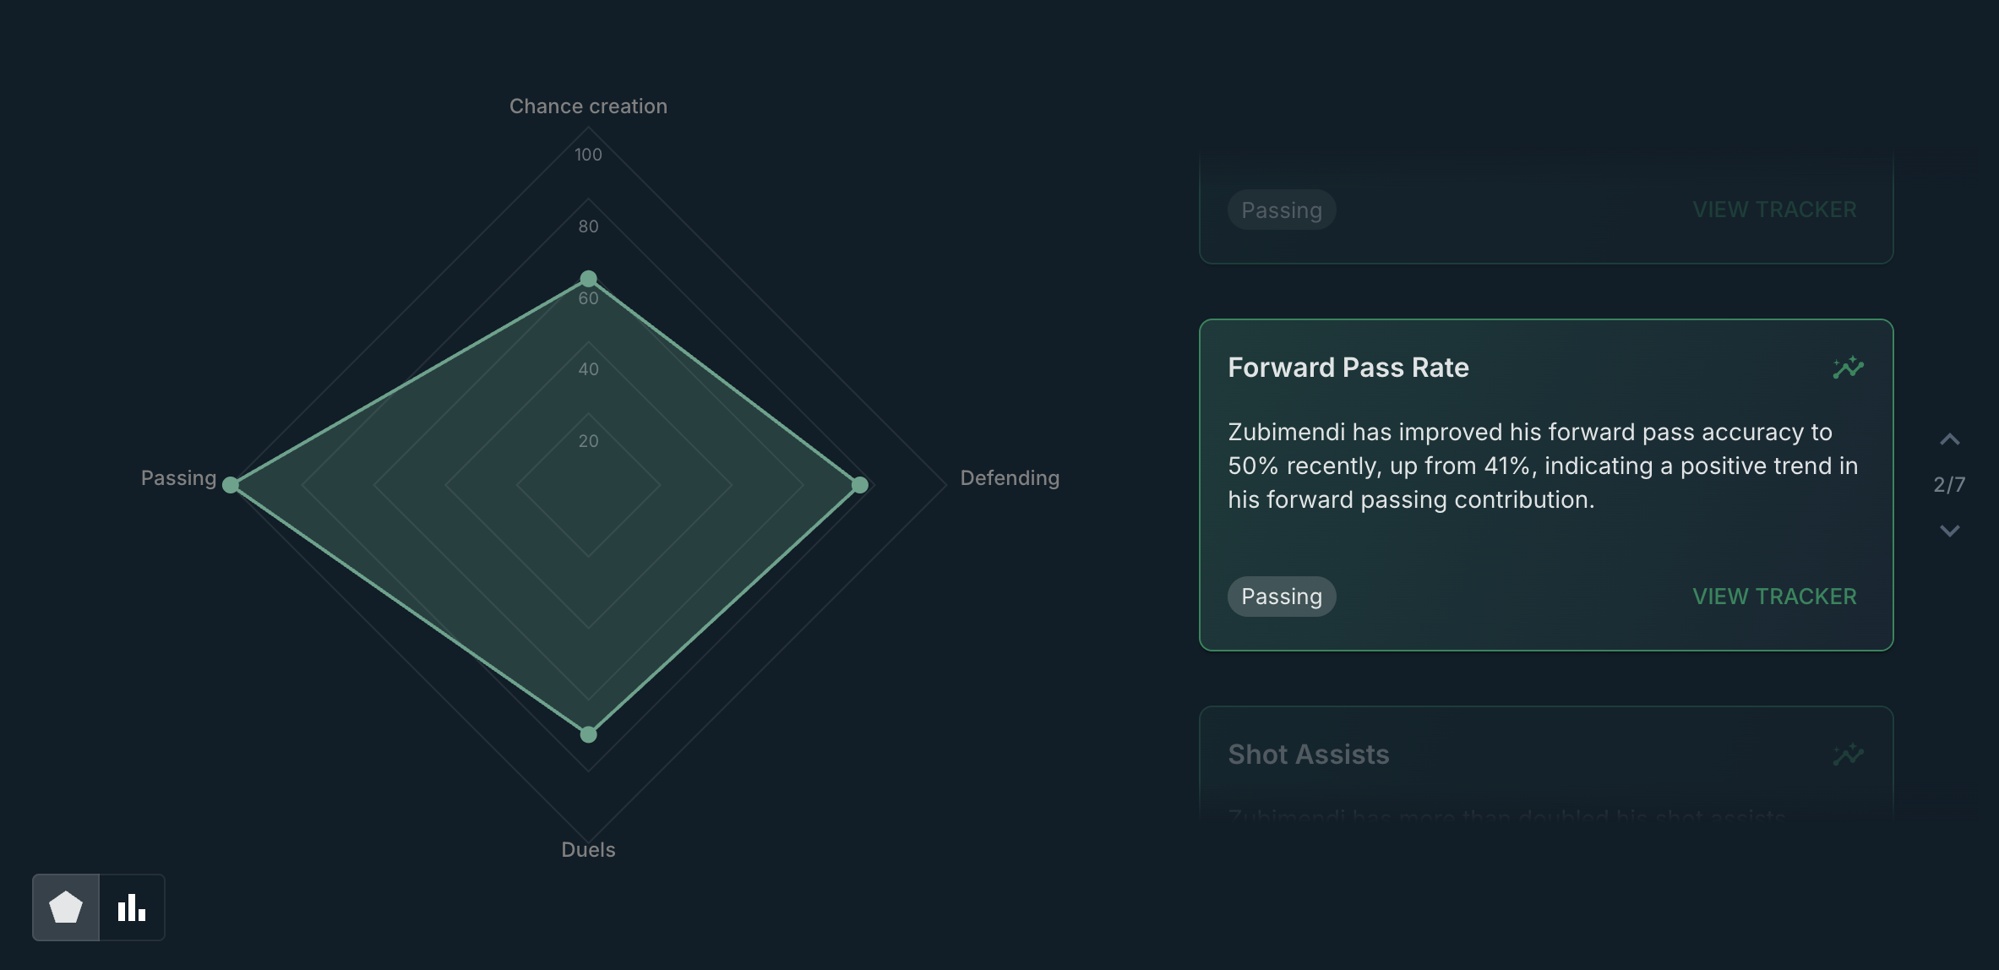Click the trend sparkline icon on Forward Pass Rate card
Screen dimensions: 1999x970
(x=1848, y=367)
